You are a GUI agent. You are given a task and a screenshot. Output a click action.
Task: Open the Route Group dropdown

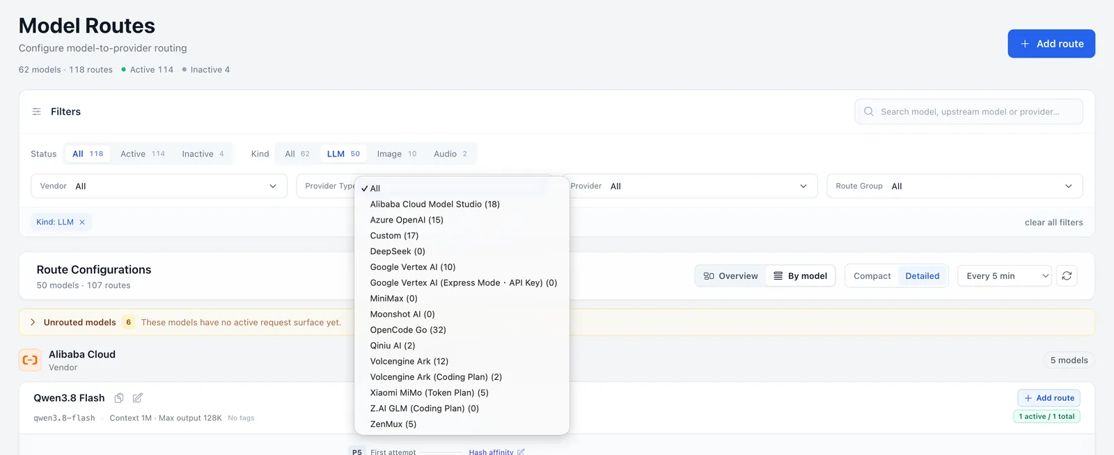[x=955, y=186]
